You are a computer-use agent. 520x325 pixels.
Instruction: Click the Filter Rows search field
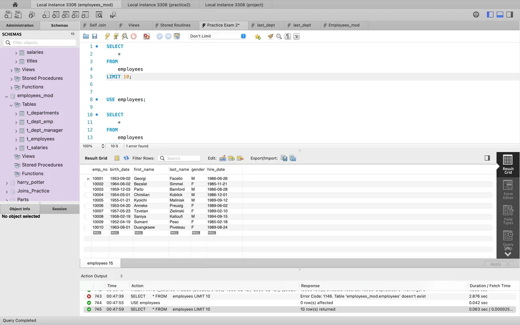180,158
